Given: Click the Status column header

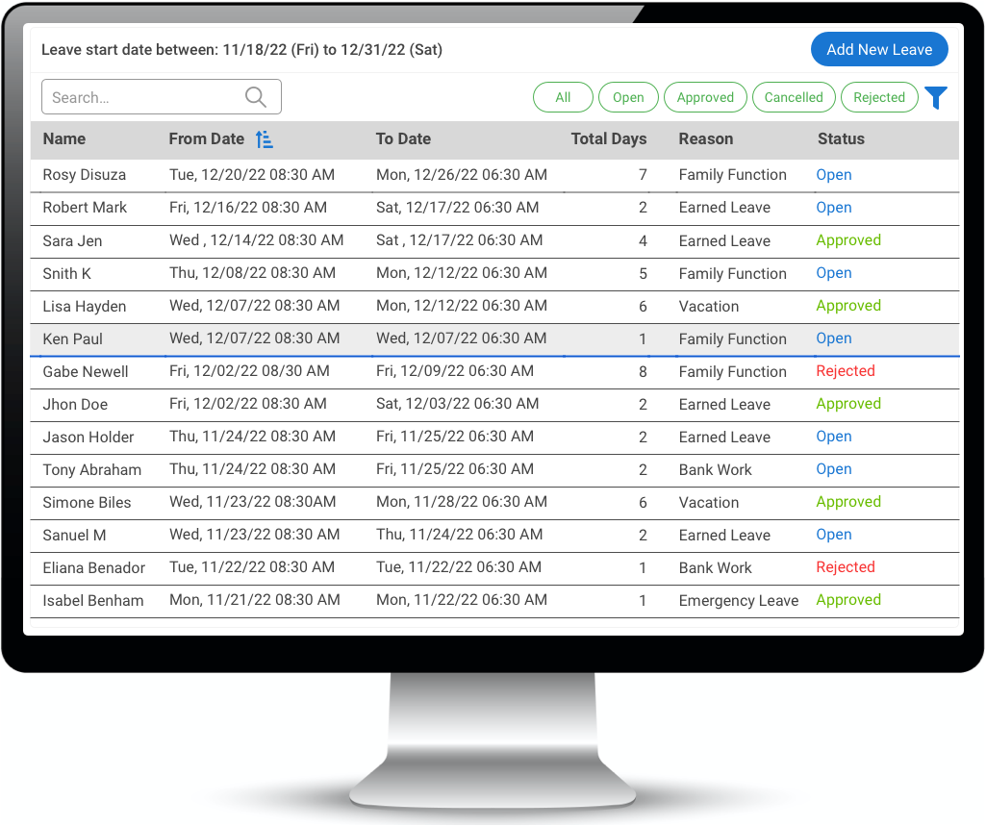Looking at the screenshot, I should pyautogui.click(x=841, y=139).
